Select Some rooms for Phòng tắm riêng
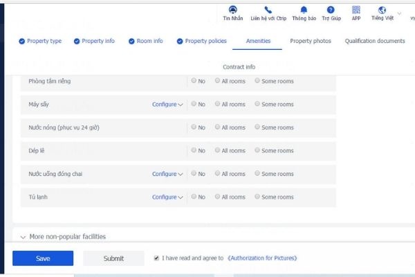 (x=257, y=80)
